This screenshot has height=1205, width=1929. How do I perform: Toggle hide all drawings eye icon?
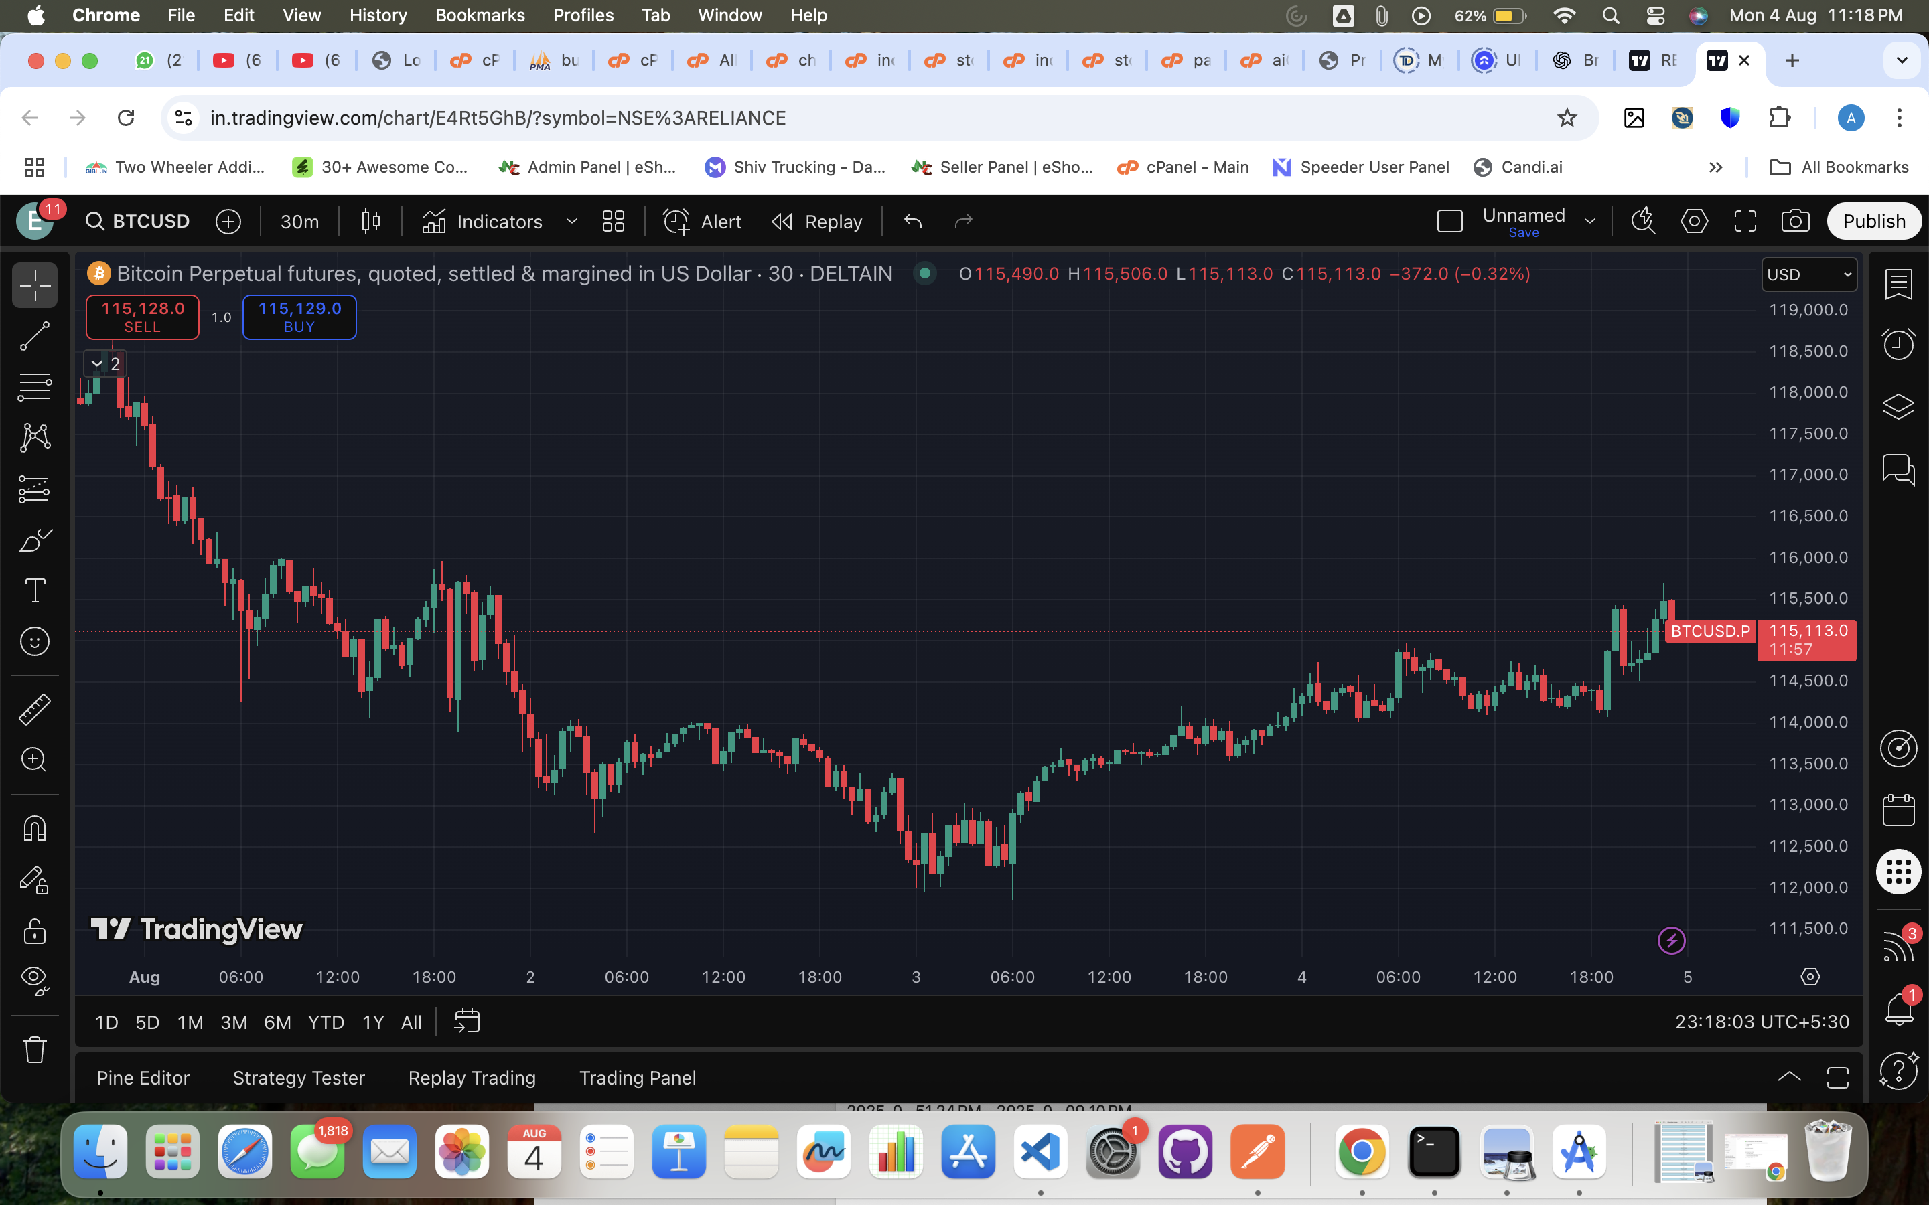tap(34, 979)
